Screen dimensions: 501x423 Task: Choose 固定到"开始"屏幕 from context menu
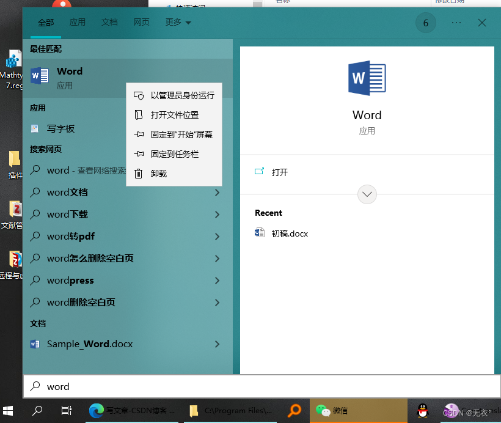[174, 134]
